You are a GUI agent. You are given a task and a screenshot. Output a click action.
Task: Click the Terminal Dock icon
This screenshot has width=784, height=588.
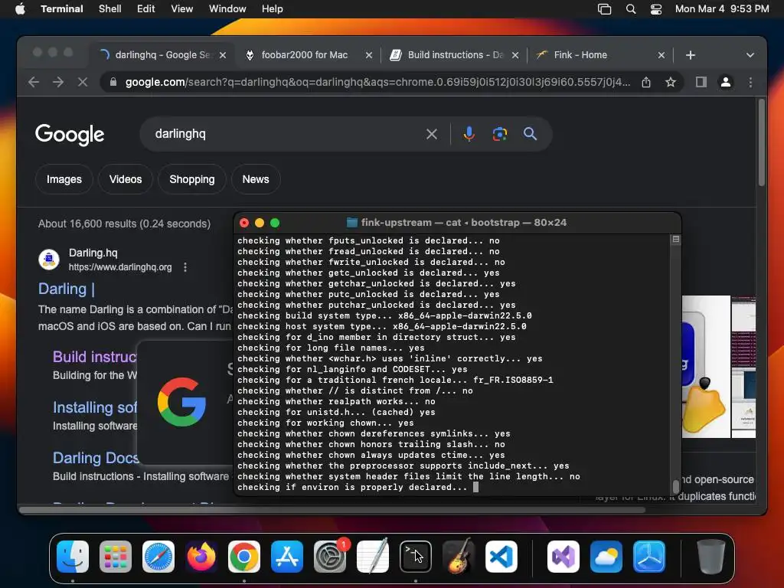[x=416, y=557]
